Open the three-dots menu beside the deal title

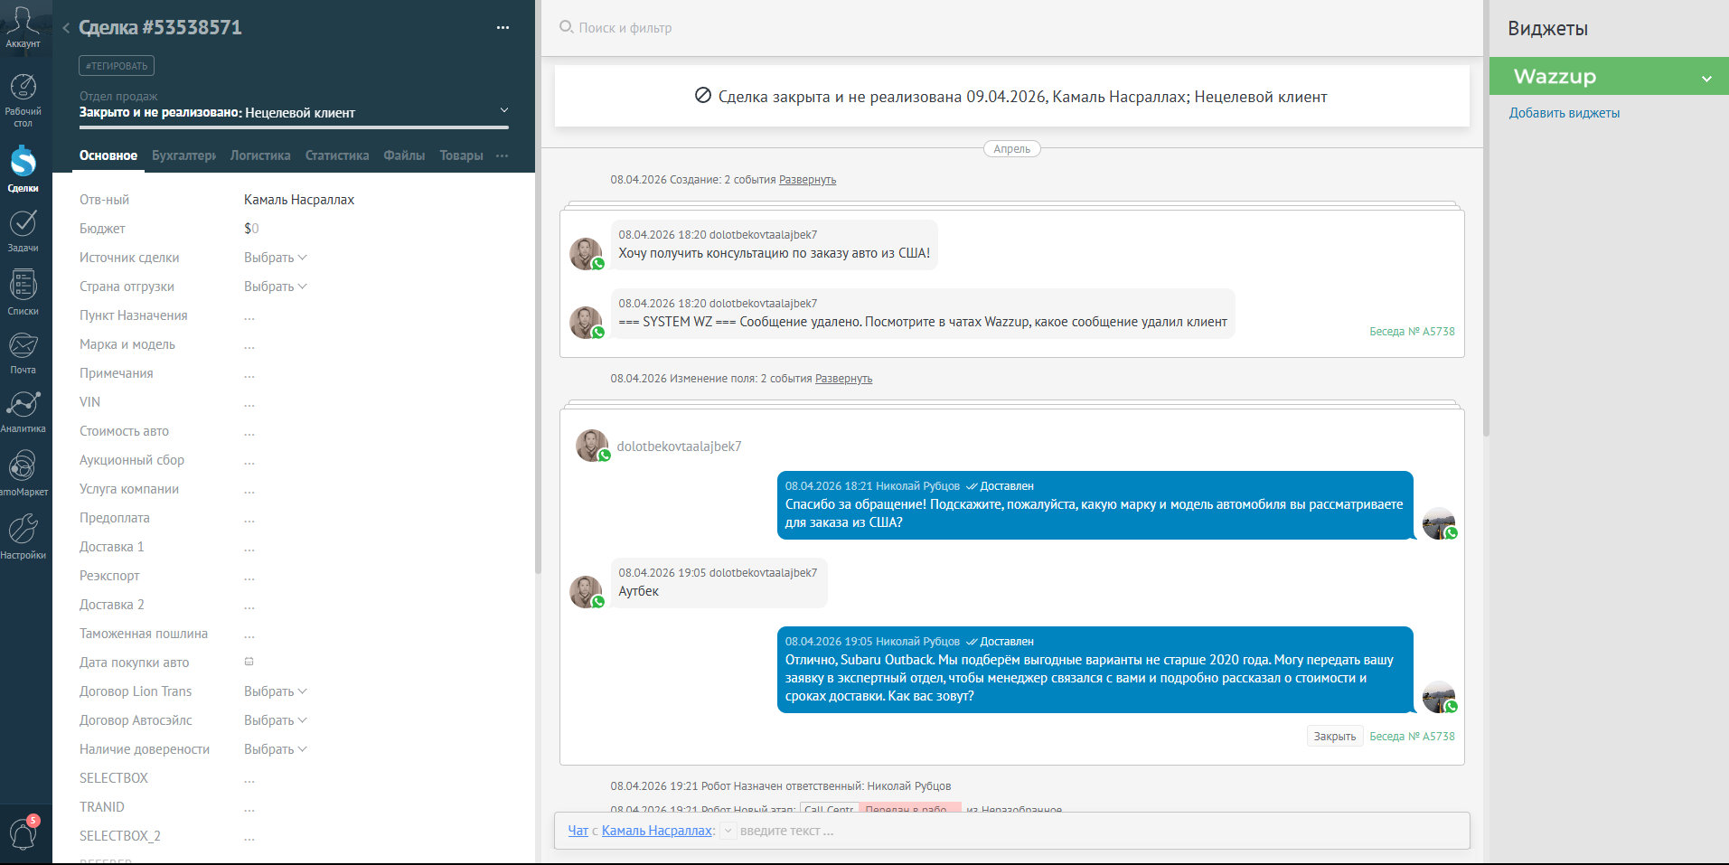[x=503, y=28]
